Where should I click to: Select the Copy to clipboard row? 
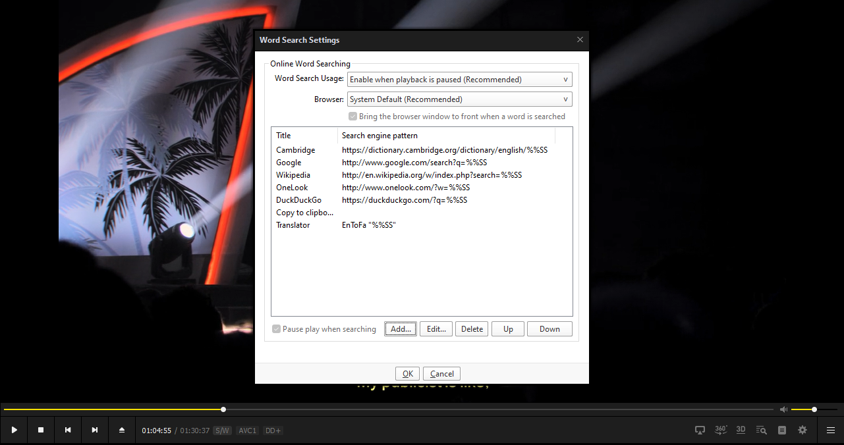click(x=422, y=213)
